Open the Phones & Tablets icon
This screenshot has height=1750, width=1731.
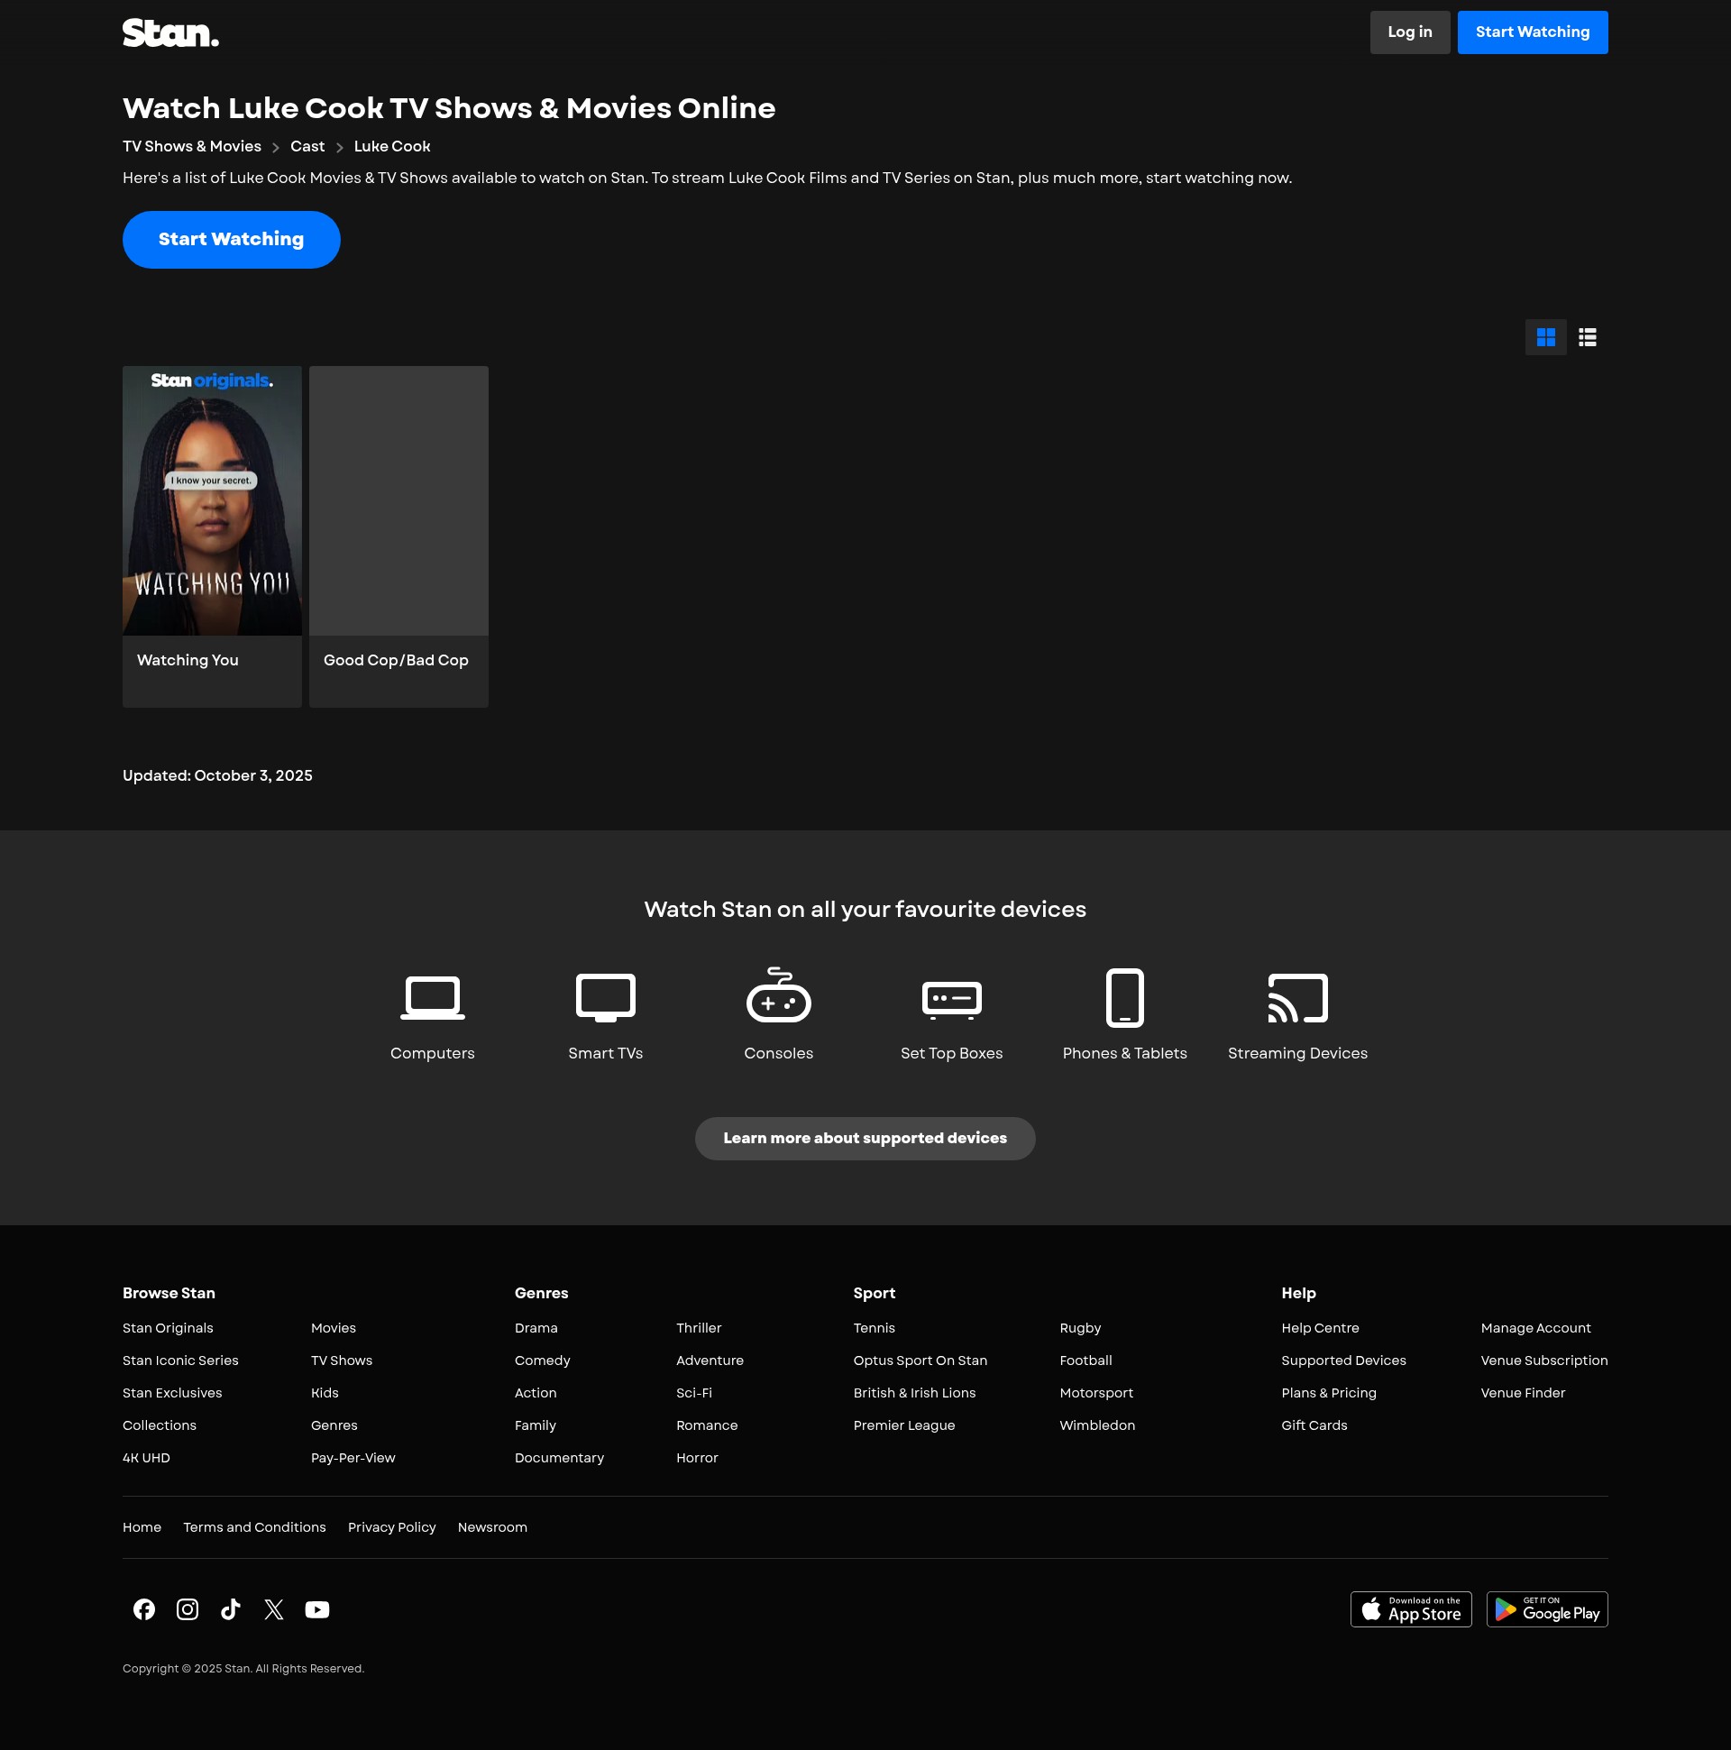click(x=1124, y=997)
